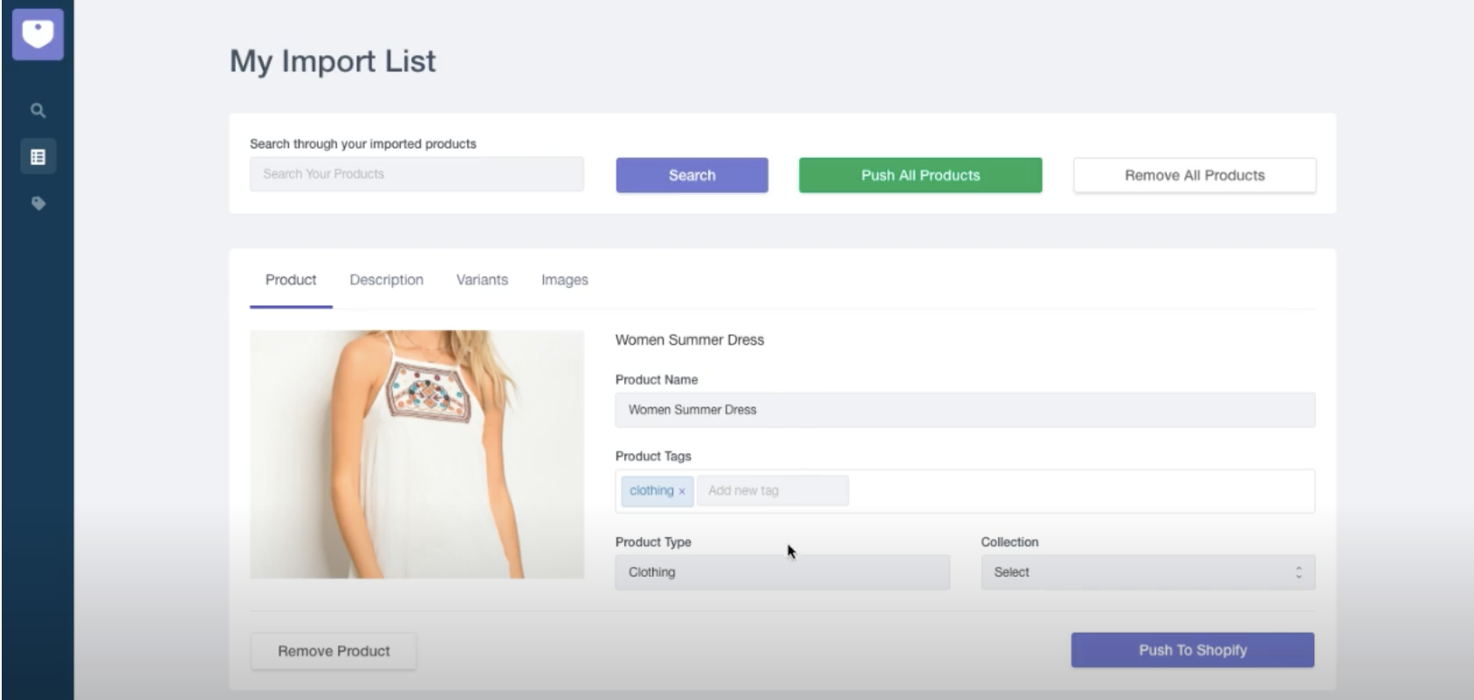Click the Push All Products button
The height and width of the screenshot is (700, 1474).
[920, 175]
